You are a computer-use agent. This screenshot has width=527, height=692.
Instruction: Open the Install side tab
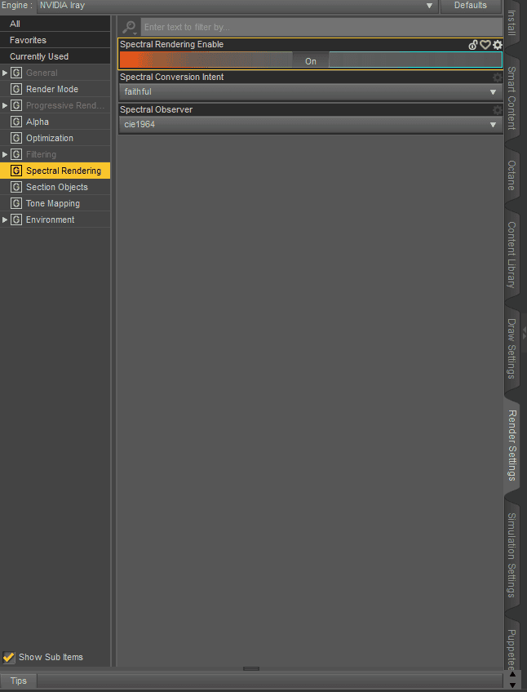click(x=511, y=22)
